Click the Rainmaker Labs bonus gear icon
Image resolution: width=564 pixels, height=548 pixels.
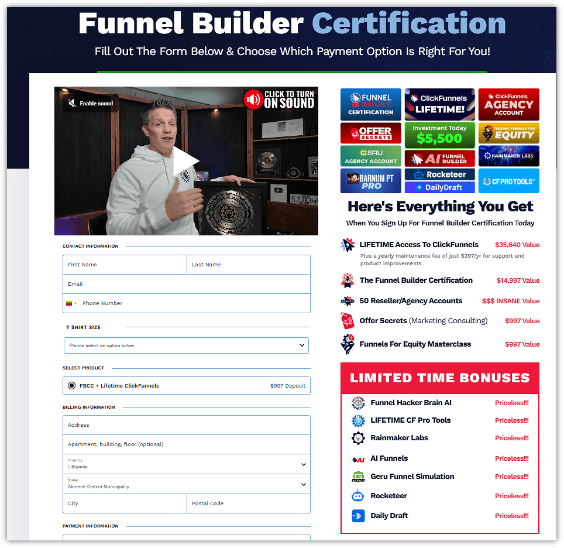358,438
